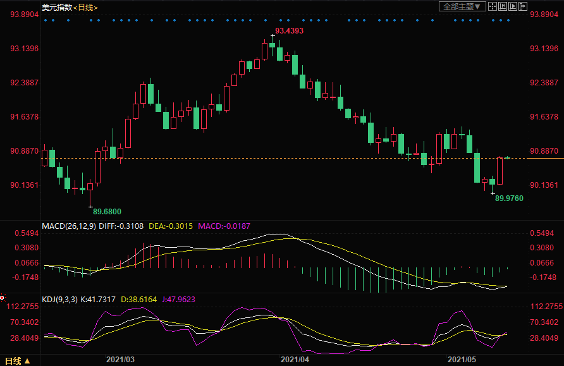Image resolution: width=564 pixels, height=366 pixels.
Task: Click the 89.6800 low price marker
Action: tap(107, 211)
